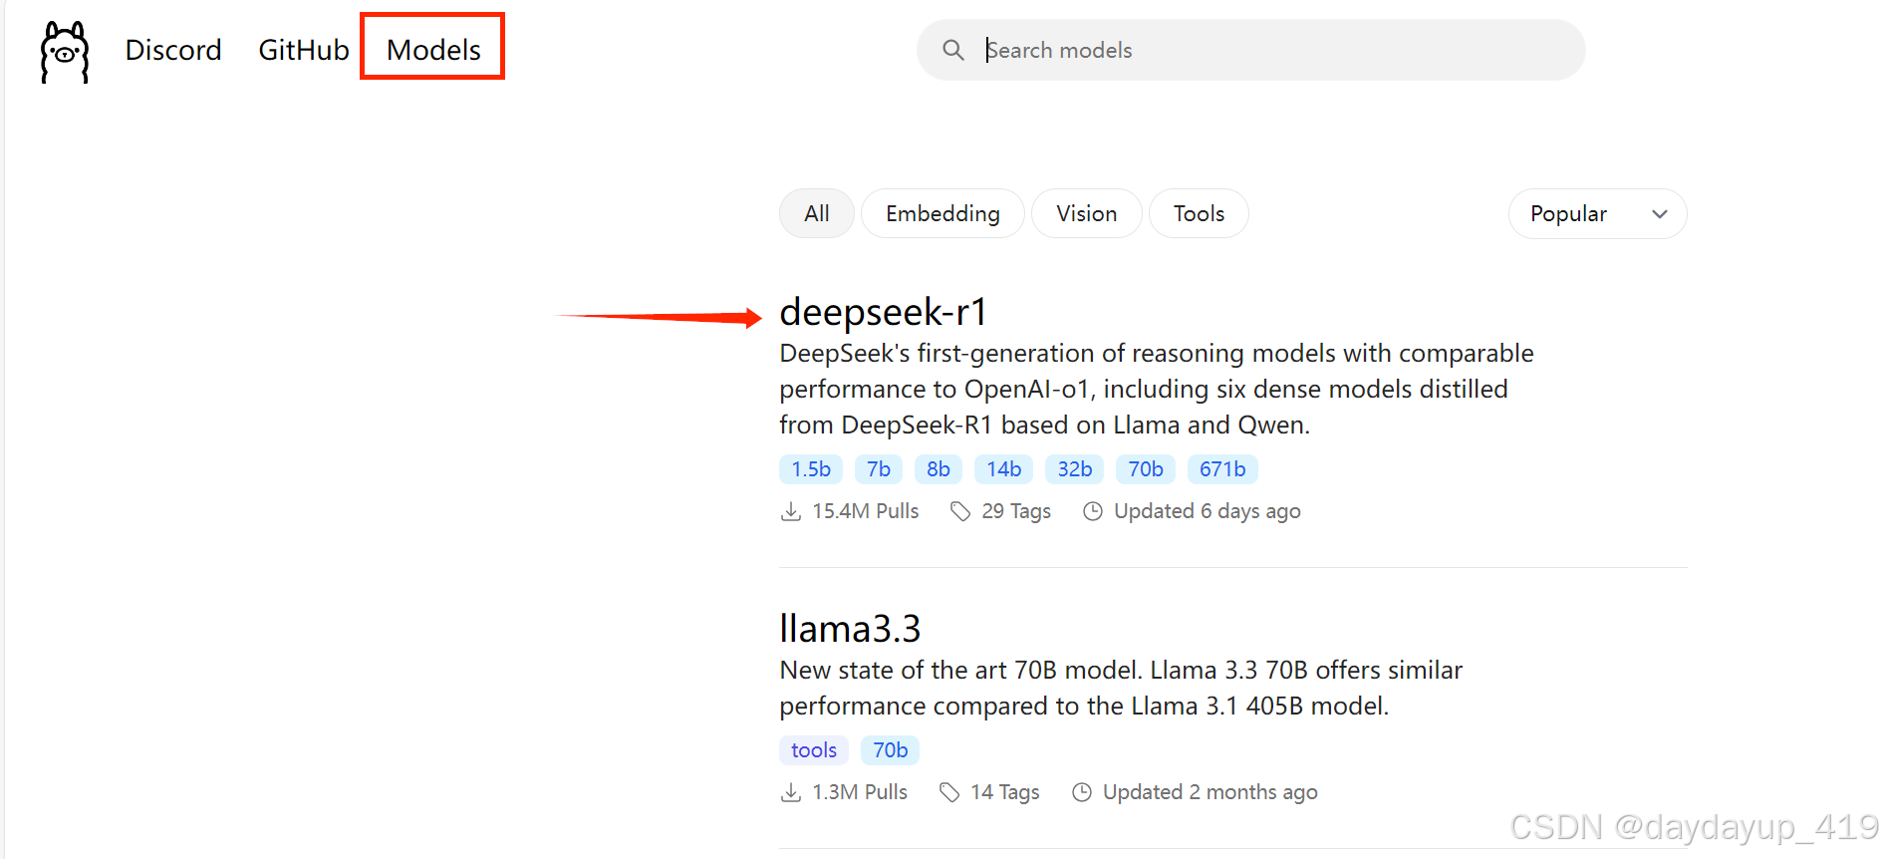Open the Popular sort dropdown
Image resolution: width=1883 pixels, height=859 pixels.
(x=1597, y=213)
